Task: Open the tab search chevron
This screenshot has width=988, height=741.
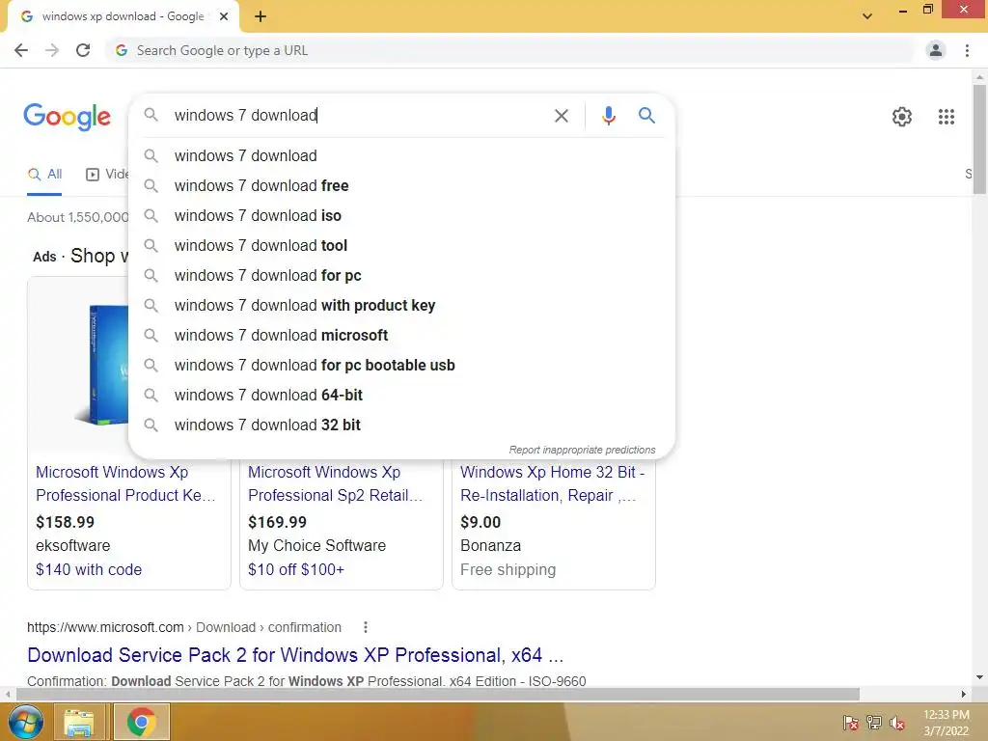Action: [867, 16]
